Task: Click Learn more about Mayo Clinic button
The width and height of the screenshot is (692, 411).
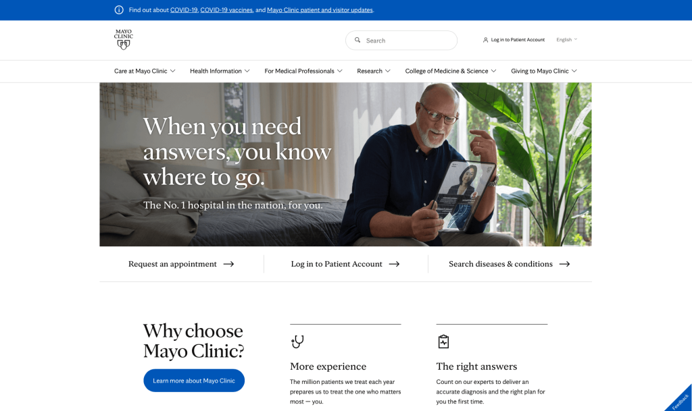Action: (x=194, y=381)
